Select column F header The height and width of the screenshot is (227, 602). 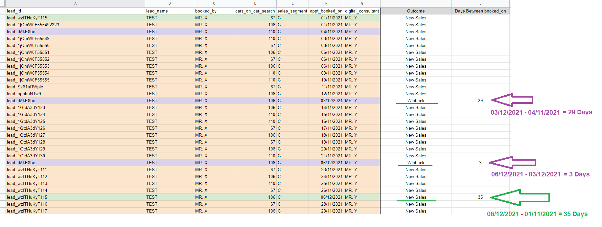coord(326,4)
